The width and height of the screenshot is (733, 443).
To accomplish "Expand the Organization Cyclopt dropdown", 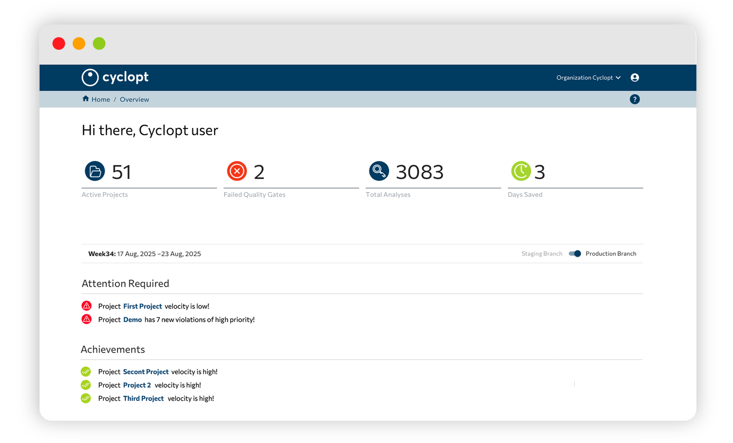I will pos(585,78).
